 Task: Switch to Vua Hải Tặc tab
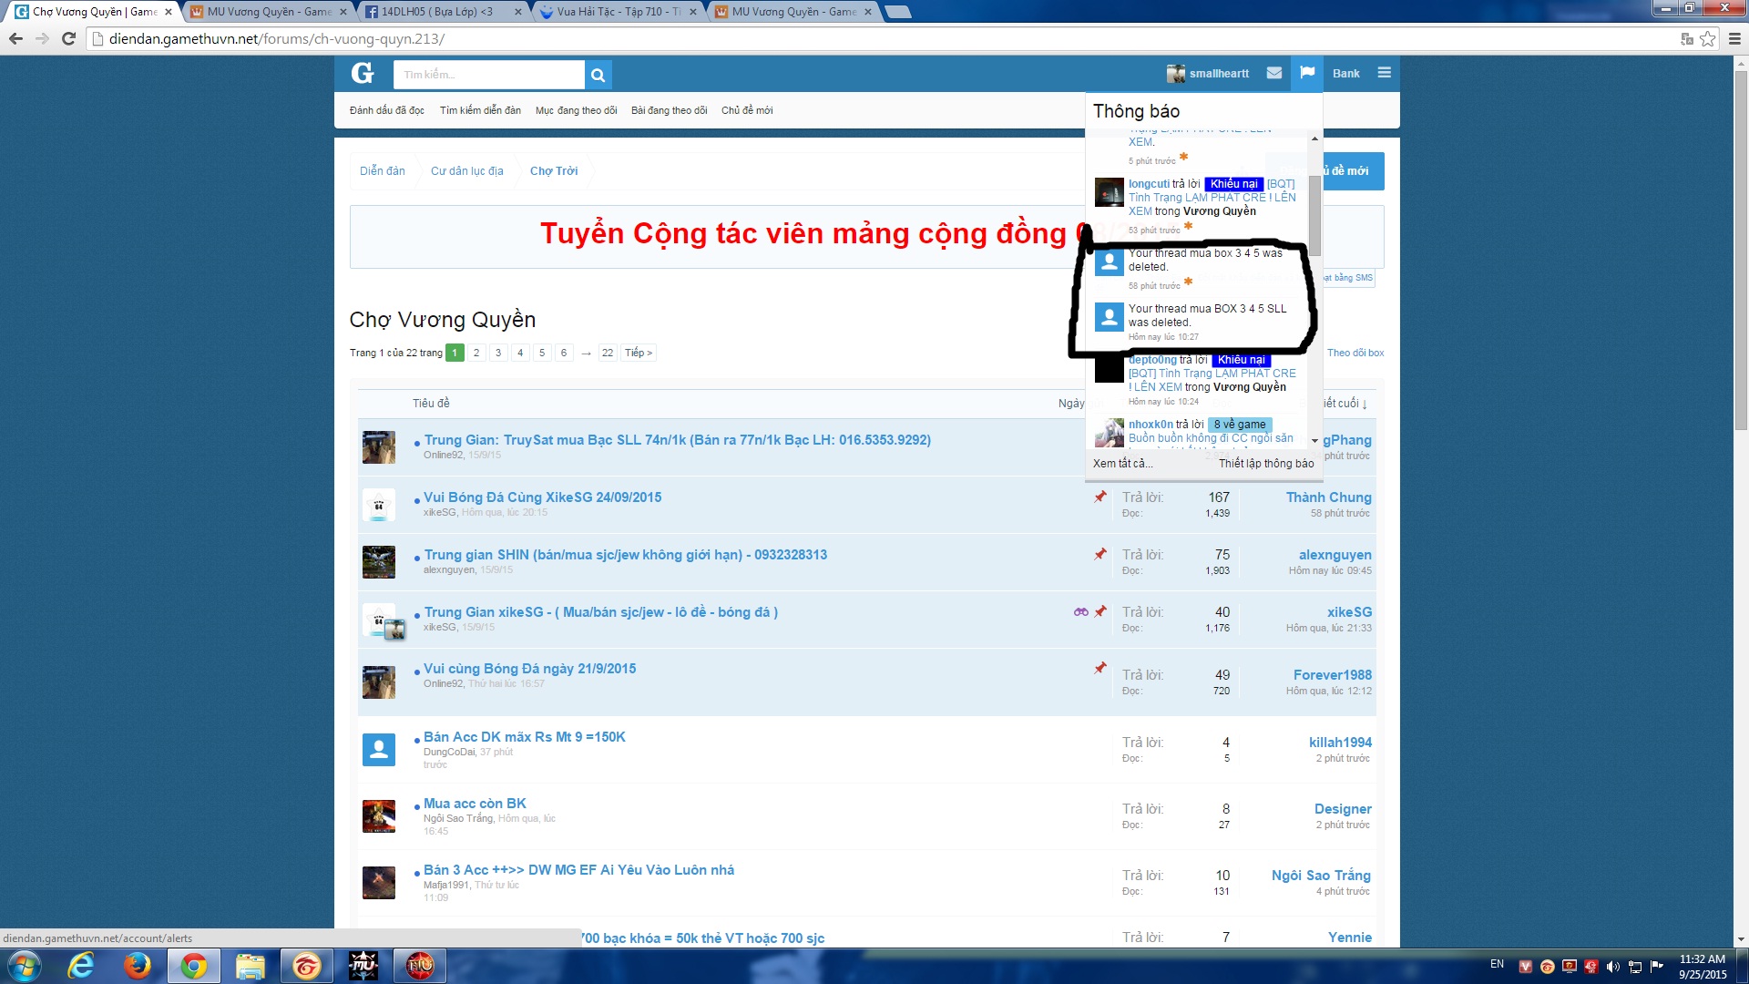tap(619, 12)
